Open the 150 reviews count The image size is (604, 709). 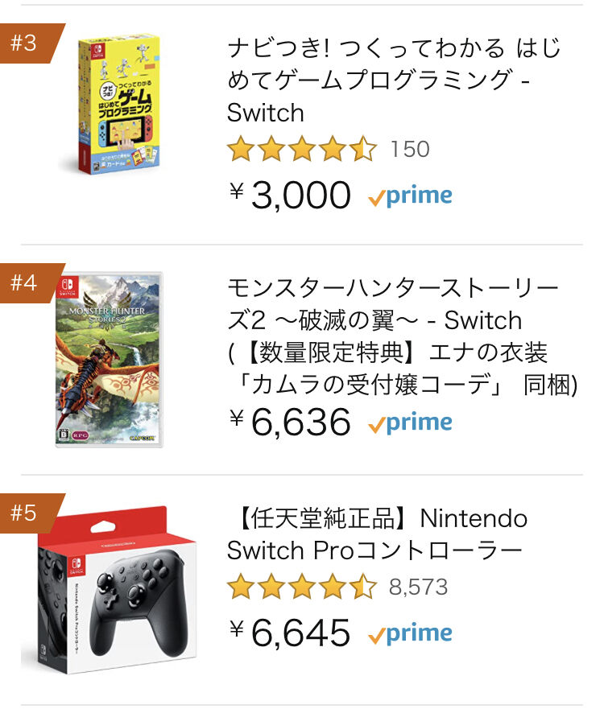point(410,149)
